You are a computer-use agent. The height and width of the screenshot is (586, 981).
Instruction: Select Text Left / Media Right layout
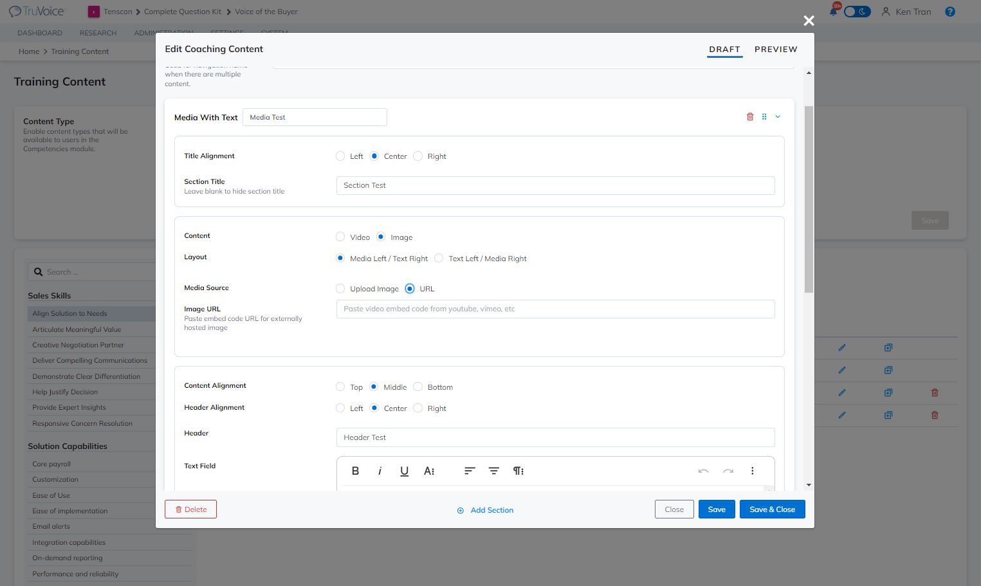[x=439, y=259]
